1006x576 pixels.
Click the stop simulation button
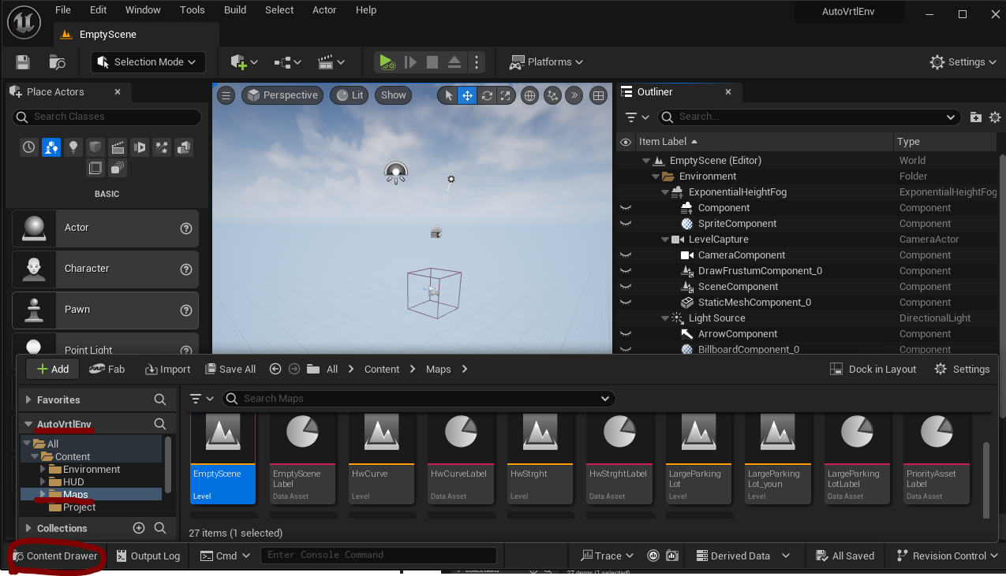(432, 62)
